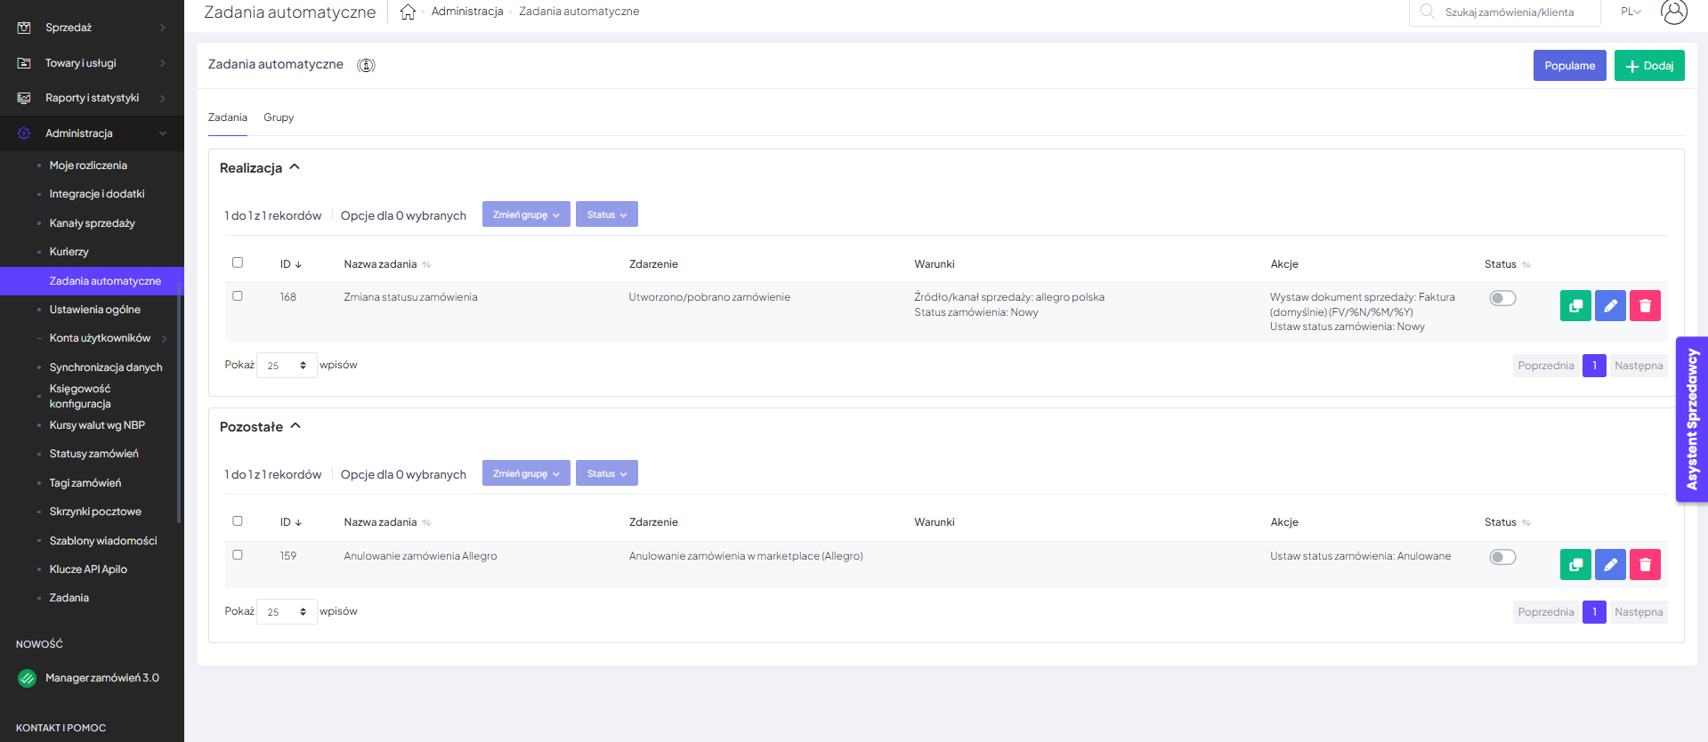Delete the Anulowanie zamówienia Allegro task
This screenshot has width=1708, height=742.
click(x=1645, y=565)
